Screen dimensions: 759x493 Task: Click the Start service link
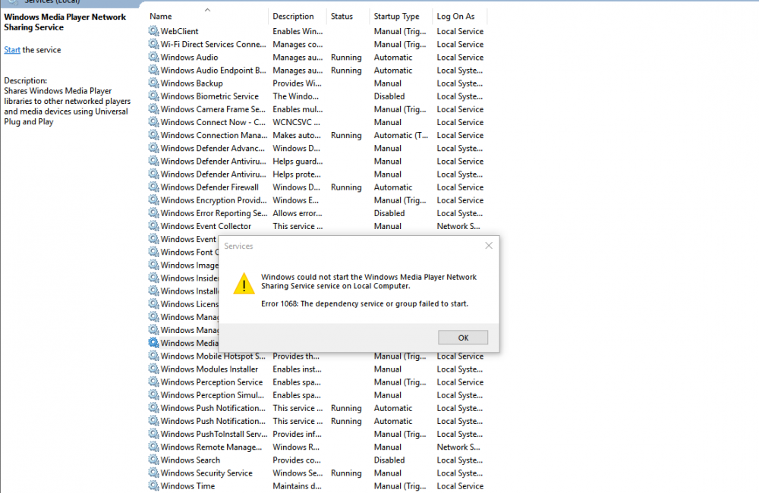(x=12, y=50)
